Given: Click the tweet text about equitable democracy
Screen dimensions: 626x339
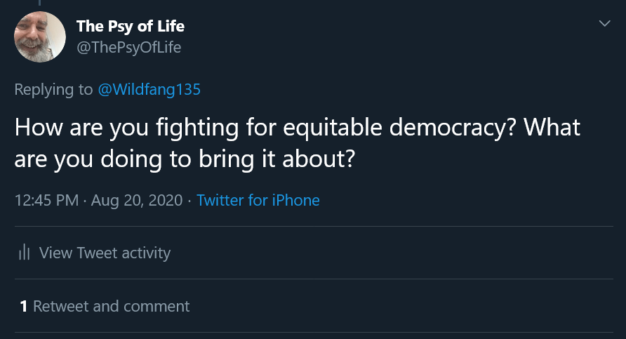Looking at the screenshot, I should [x=298, y=128].
